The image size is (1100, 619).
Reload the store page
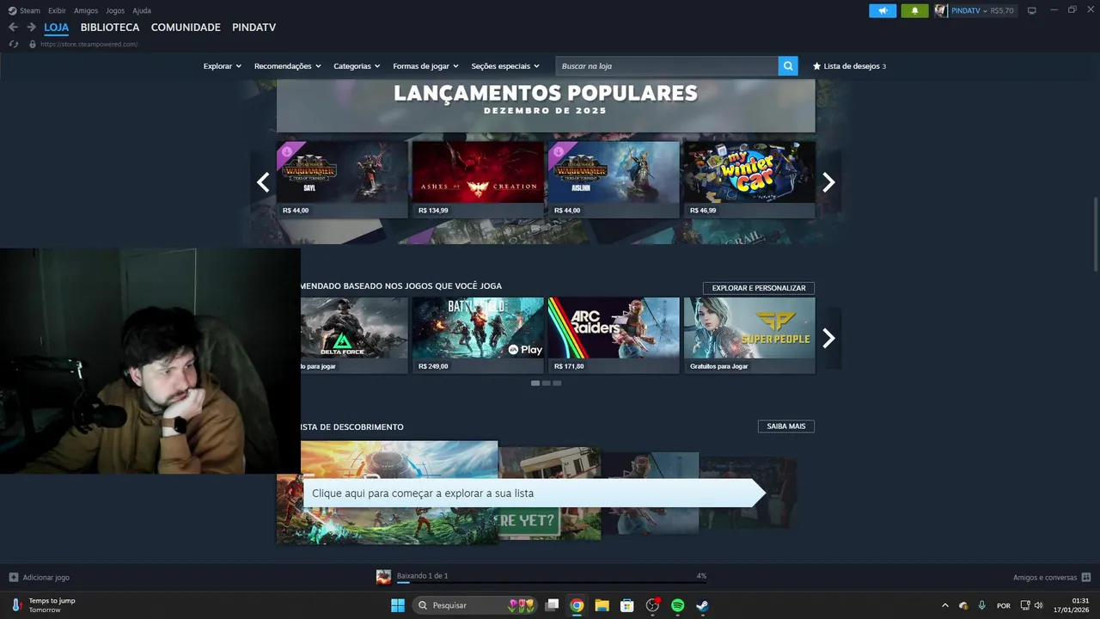pyautogui.click(x=13, y=44)
